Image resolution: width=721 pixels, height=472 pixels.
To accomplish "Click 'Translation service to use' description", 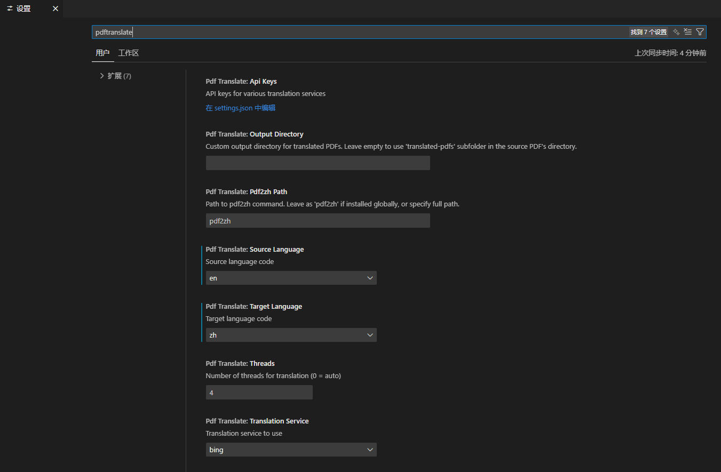I will pyautogui.click(x=244, y=434).
